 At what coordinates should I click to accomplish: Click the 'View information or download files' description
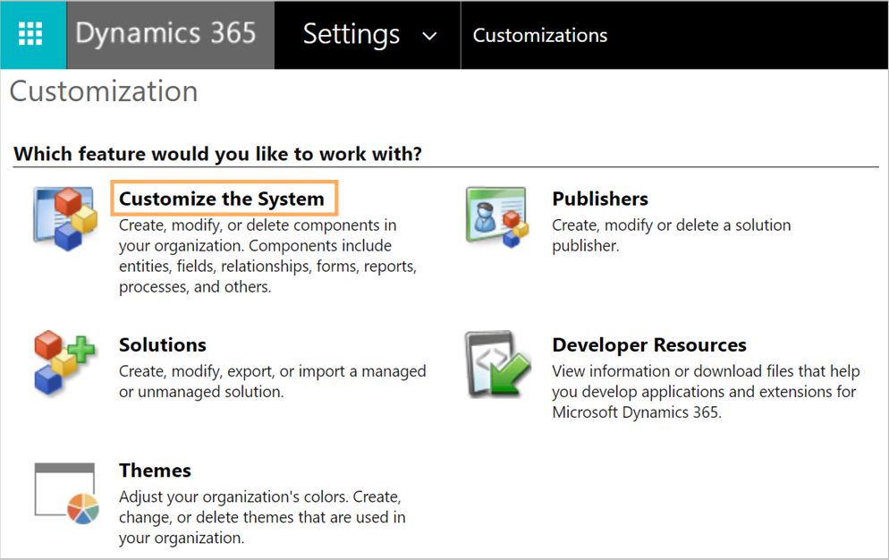point(706,392)
